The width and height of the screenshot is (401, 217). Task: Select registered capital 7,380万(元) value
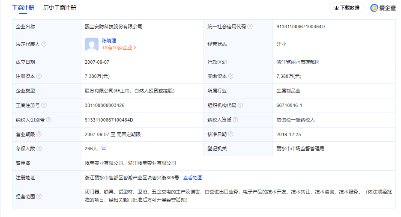97,76
